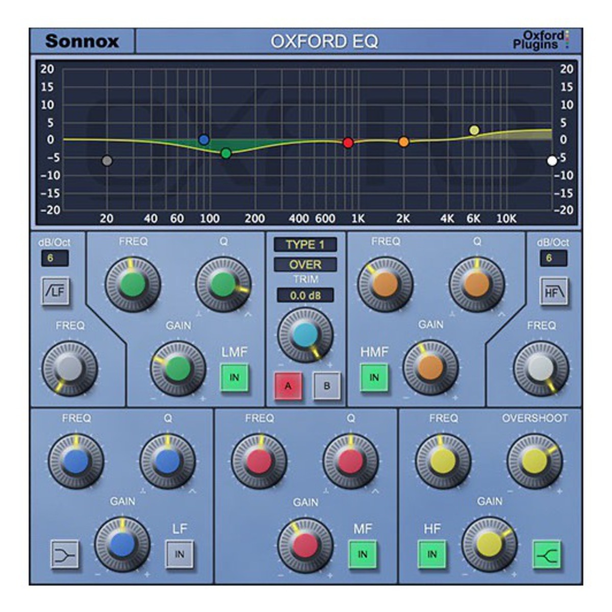Select the grey low-cut filter node on graph

tap(107, 161)
